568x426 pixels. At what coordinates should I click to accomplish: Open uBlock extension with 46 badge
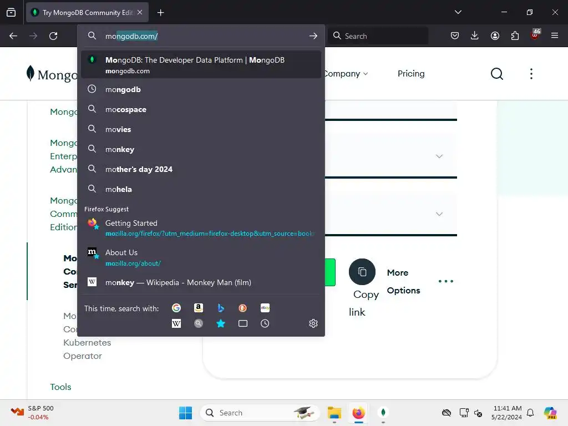tap(535, 35)
